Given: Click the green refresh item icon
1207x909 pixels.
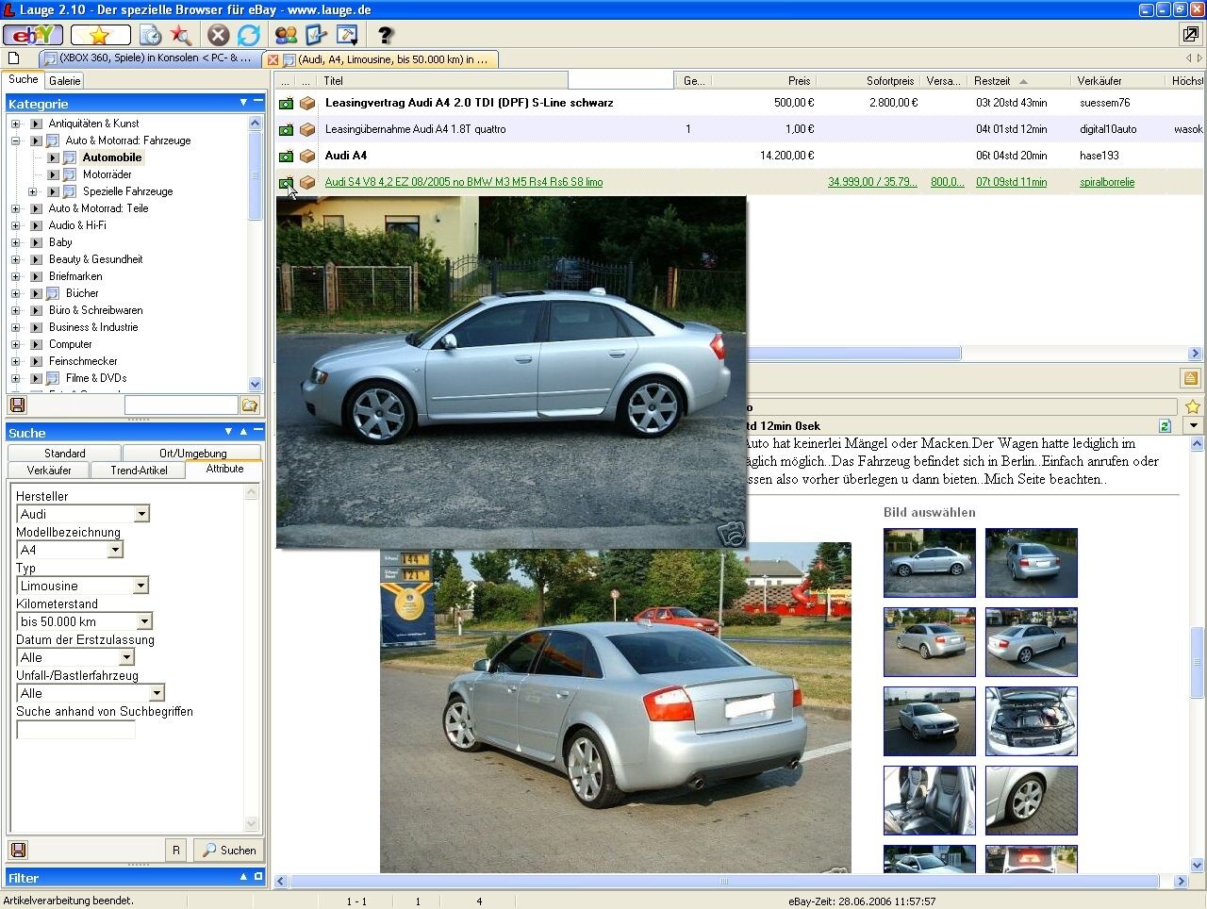Looking at the screenshot, I should (x=1165, y=426).
